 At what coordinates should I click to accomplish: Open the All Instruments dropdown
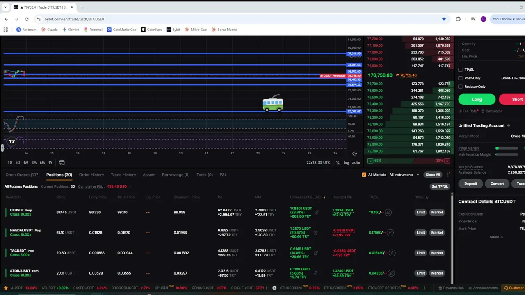tap(404, 175)
